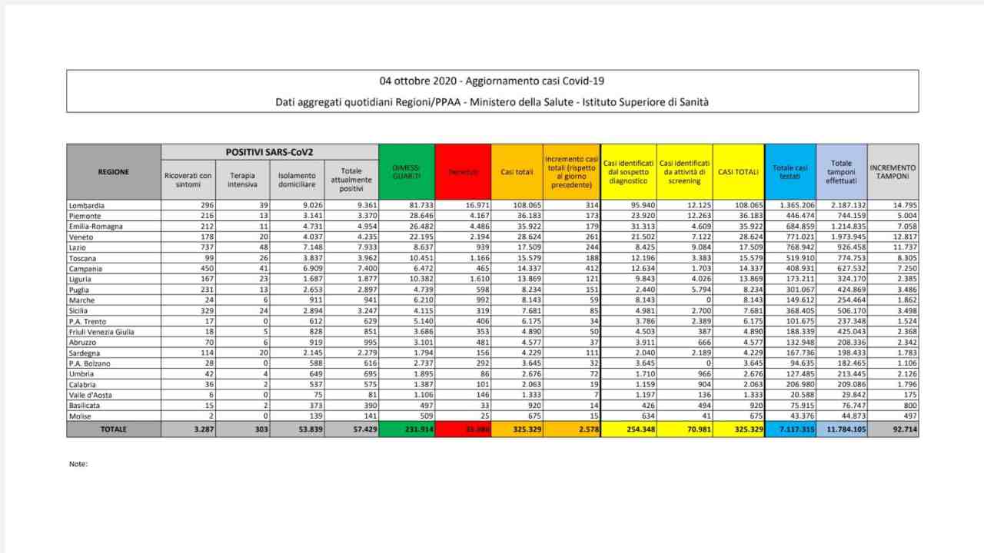Click the 'Campania' region row label
This screenshot has height=553, width=984.
[x=85, y=269]
